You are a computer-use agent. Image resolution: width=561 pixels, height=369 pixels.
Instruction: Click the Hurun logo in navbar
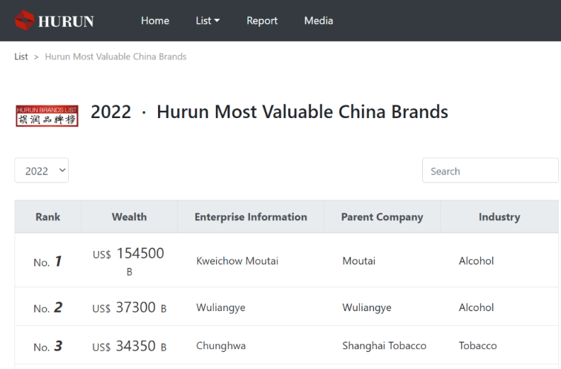click(54, 20)
